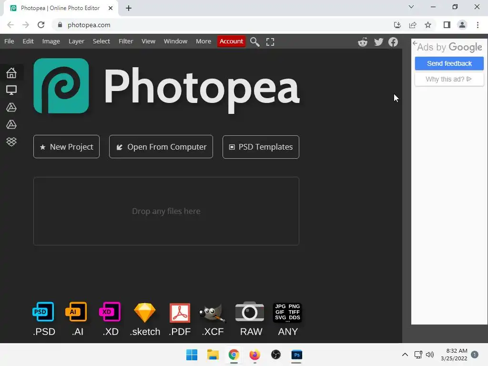This screenshot has height=366, width=488.
Task: Open Photopea's Facebook page icon
Action: (393, 42)
